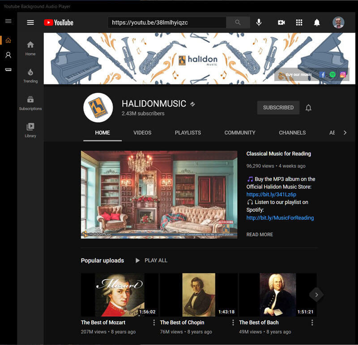Switch to the COMMUNITY tab
Screen dimensions: 358x345
pos(240,132)
